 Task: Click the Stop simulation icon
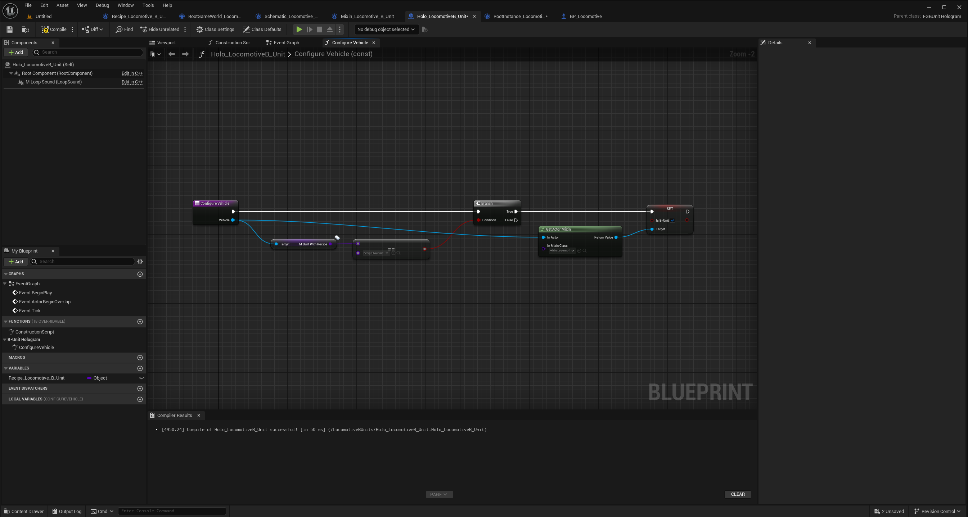pos(319,29)
